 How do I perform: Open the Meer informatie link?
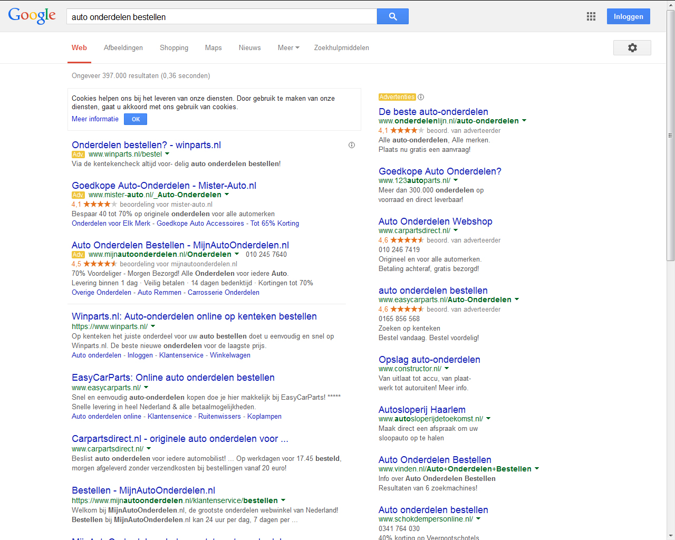tap(95, 119)
